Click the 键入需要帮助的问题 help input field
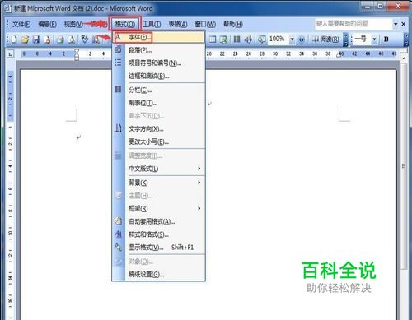This screenshot has height=320, width=412. (x=354, y=24)
